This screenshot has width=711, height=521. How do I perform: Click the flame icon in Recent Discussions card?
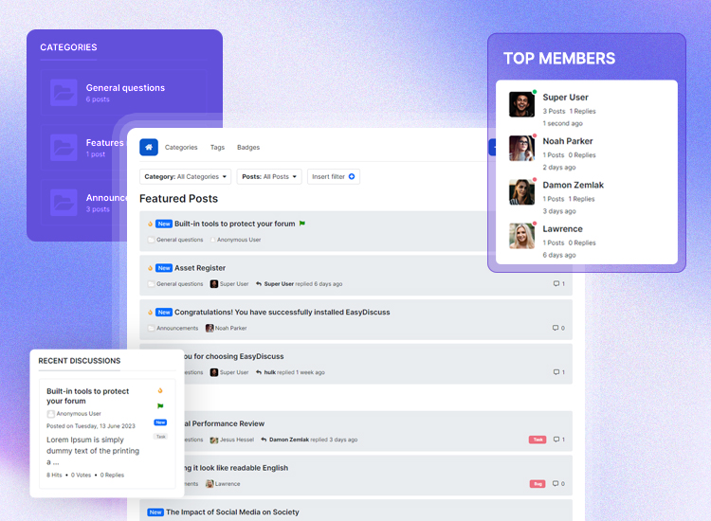tap(160, 390)
